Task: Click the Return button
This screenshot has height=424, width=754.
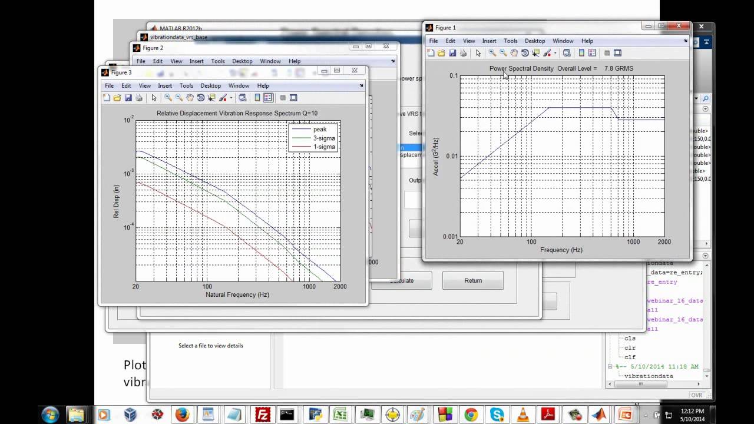Action: [473, 281]
